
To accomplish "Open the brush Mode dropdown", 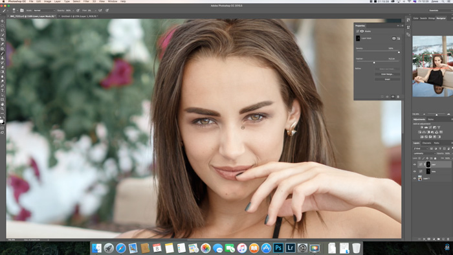I will pyautogui.click(x=44, y=10).
